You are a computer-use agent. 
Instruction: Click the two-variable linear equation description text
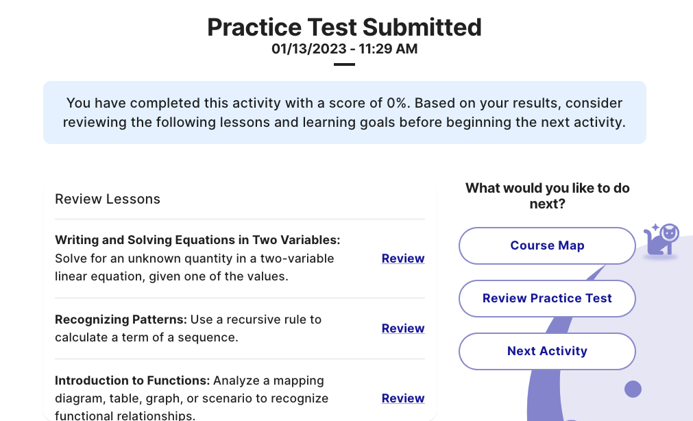click(x=195, y=267)
